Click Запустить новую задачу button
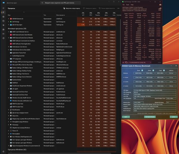Image resolution: width=179 pixels, height=154 pixels. [72, 8]
